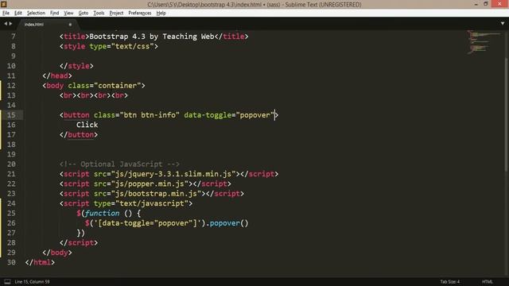Click js/popper.min.js source string
The width and height of the screenshot is (509, 286).
tap(150, 184)
